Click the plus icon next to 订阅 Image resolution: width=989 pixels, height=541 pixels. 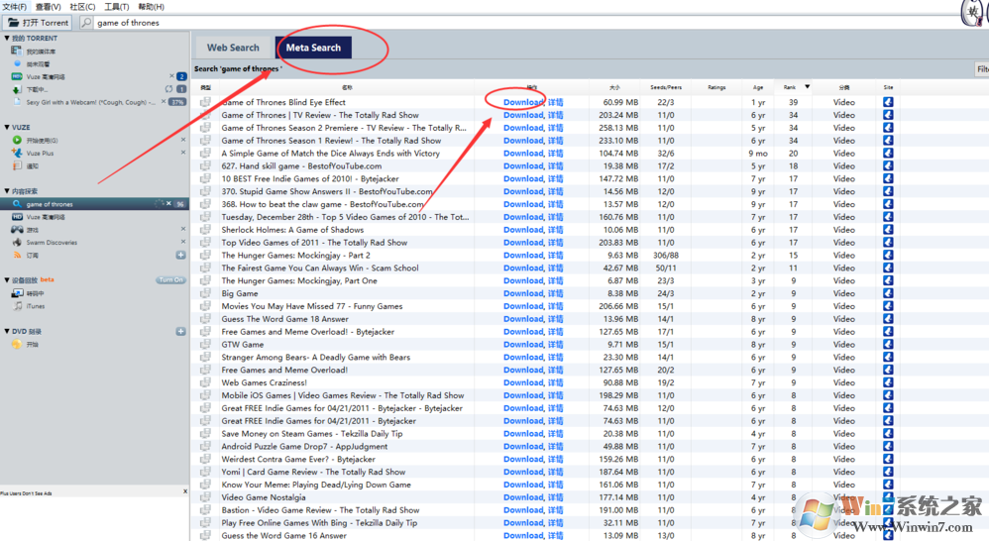click(x=180, y=255)
